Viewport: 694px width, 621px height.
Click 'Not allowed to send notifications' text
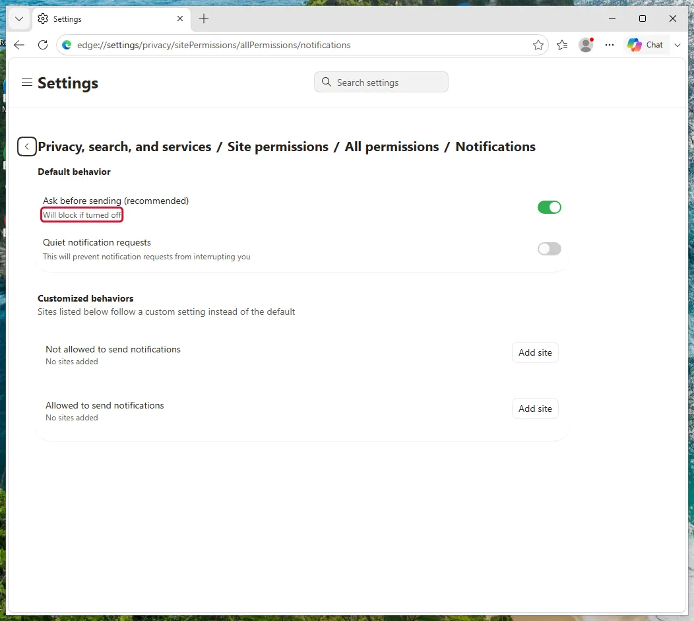[113, 349]
